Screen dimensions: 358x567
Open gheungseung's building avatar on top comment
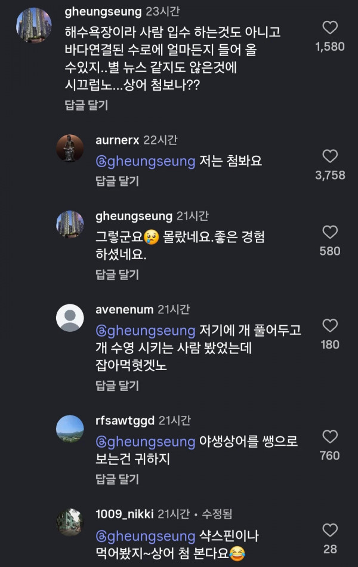point(34,25)
